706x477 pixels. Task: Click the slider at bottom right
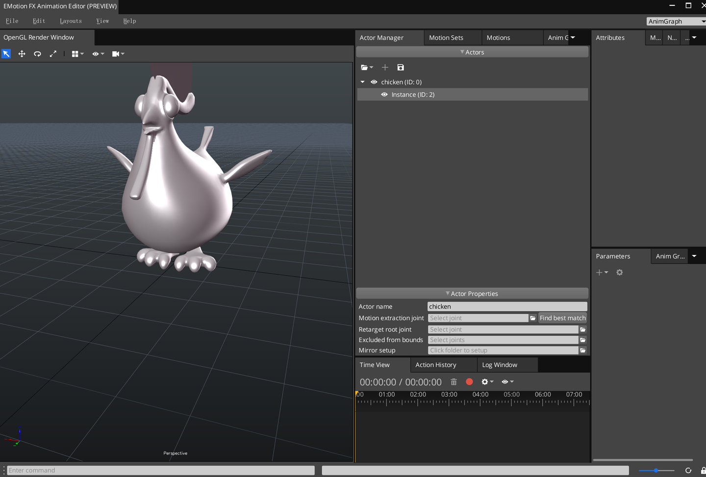(656, 471)
